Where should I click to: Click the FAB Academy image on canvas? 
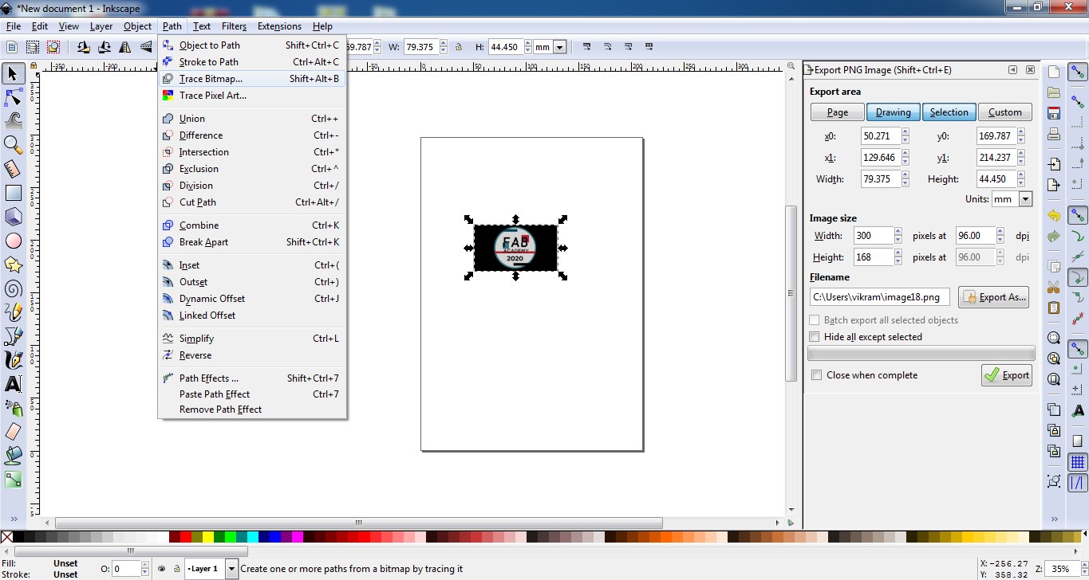[515, 248]
